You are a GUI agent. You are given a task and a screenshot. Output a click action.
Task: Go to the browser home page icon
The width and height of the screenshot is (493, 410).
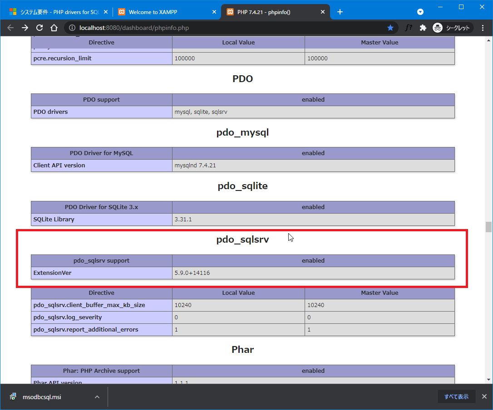tap(54, 28)
